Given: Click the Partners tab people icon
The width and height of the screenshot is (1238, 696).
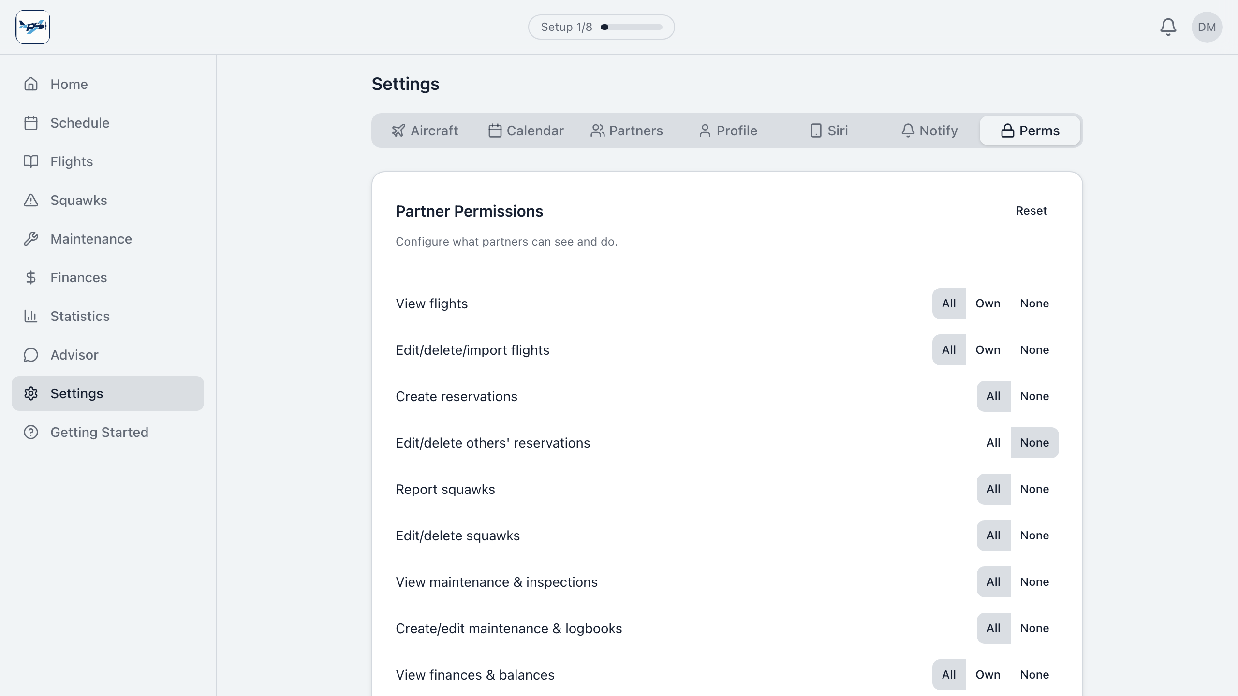Looking at the screenshot, I should pos(597,130).
